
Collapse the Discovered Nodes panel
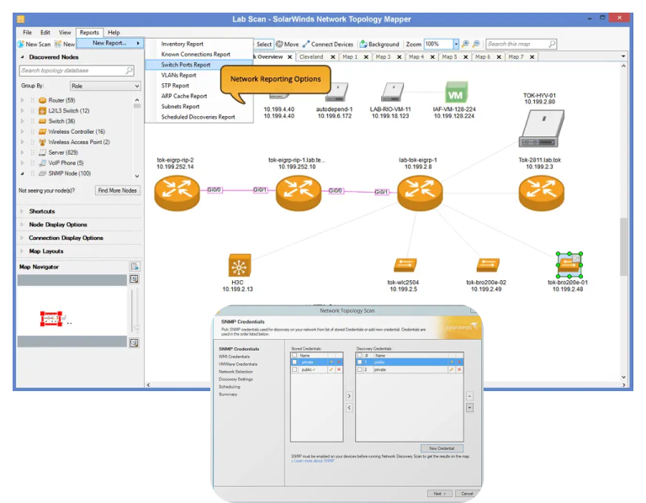pos(22,57)
